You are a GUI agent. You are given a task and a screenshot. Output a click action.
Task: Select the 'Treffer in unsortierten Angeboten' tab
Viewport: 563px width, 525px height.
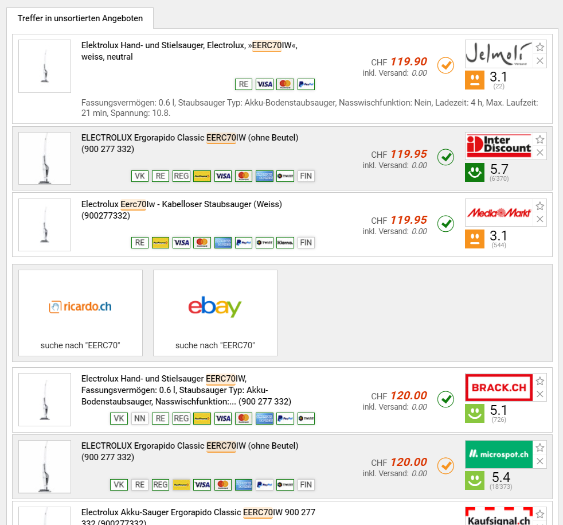coord(80,18)
